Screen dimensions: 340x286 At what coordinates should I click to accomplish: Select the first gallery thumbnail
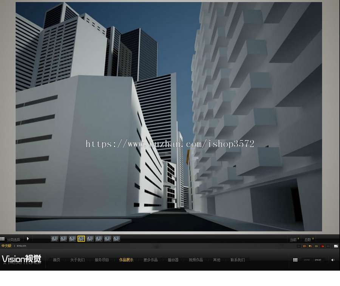pos(55,239)
